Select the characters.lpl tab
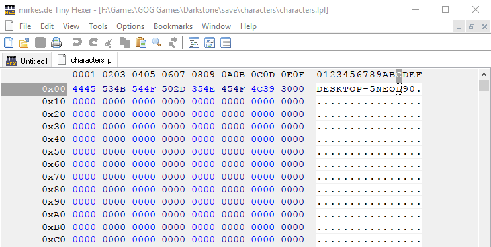 click(85, 59)
